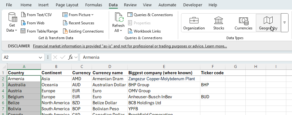
Task: Convert to Organization data type
Action: [194, 23]
